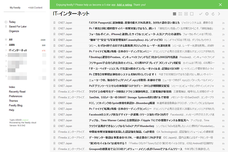Viewport: 228px width, 152px height.
Task: Bookmark the フォーカルポイント iPhone article
Action: point(54,34)
